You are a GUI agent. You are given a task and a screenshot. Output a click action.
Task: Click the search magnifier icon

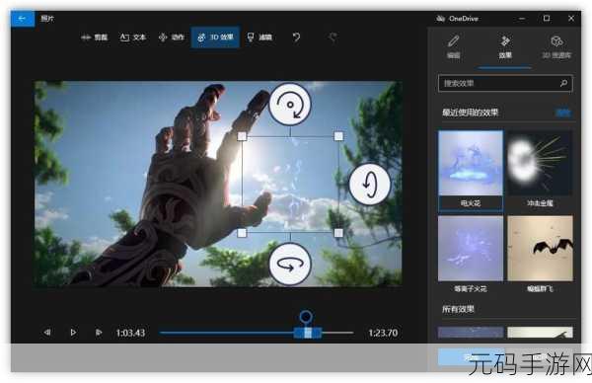[x=563, y=83]
